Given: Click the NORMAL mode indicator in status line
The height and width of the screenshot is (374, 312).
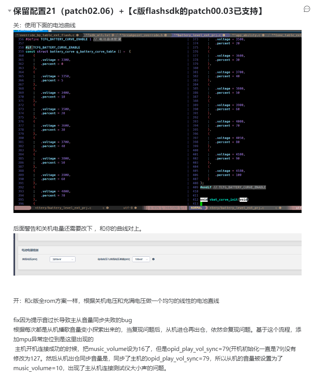Looking at the screenshot, I should tap(196, 208).
